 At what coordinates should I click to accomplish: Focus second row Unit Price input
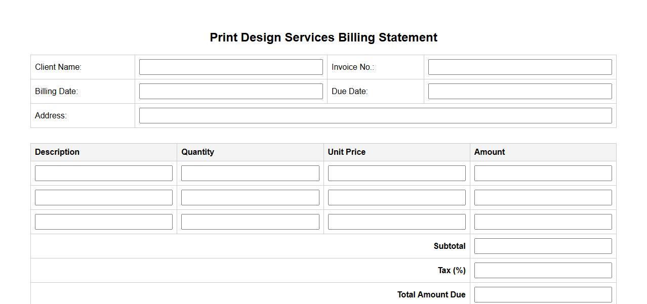point(396,198)
